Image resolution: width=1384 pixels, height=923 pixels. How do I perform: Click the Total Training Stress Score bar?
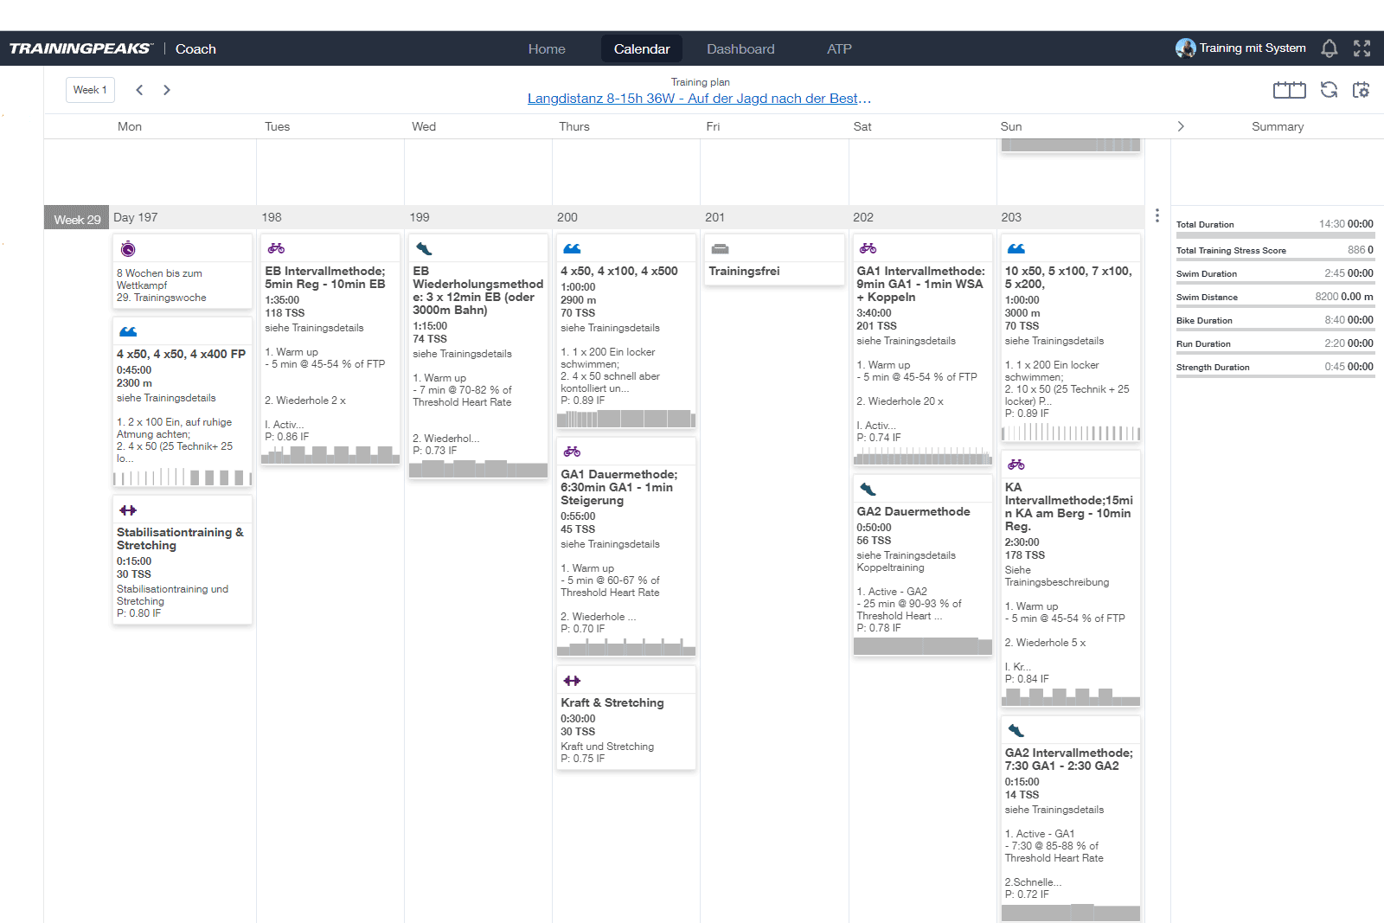(1274, 259)
